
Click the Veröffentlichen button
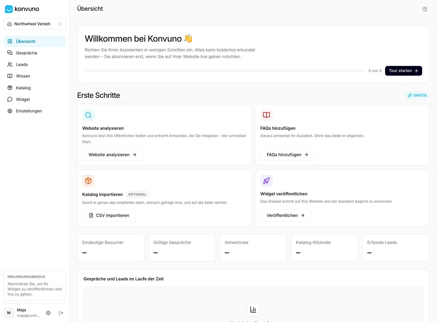point(286,215)
